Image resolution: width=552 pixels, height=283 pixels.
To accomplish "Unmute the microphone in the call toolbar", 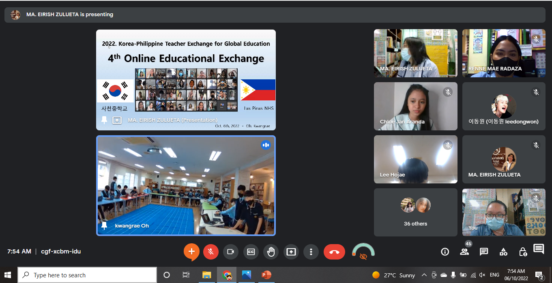I will click(211, 252).
